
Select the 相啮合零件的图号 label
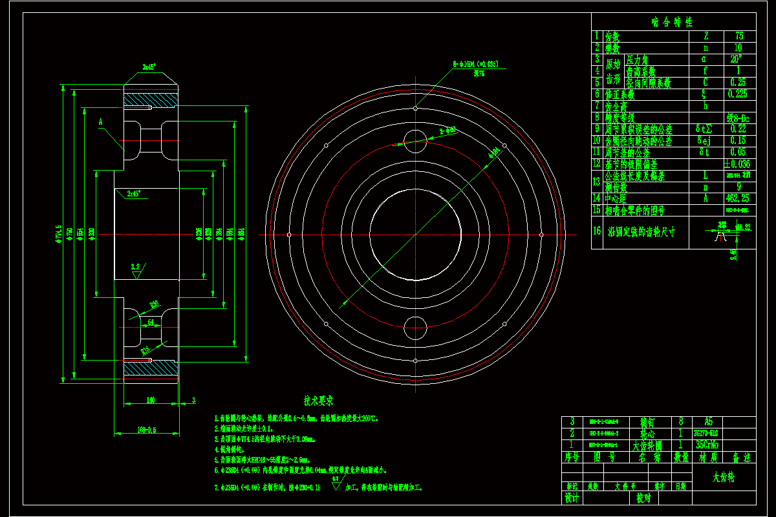click(x=634, y=211)
